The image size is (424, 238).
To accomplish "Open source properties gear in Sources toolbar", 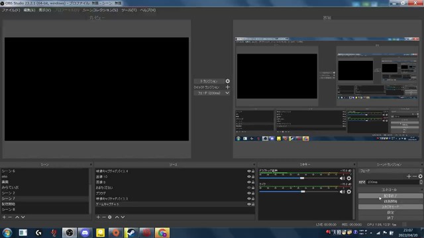I will (x=110, y=217).
